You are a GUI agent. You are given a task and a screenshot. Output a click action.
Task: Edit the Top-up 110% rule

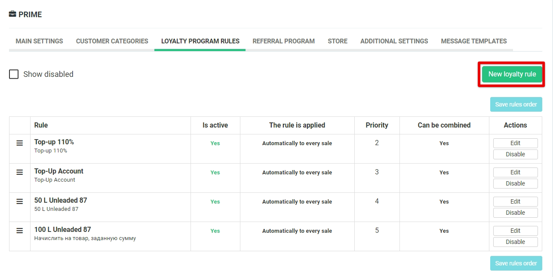click(515, 143)
